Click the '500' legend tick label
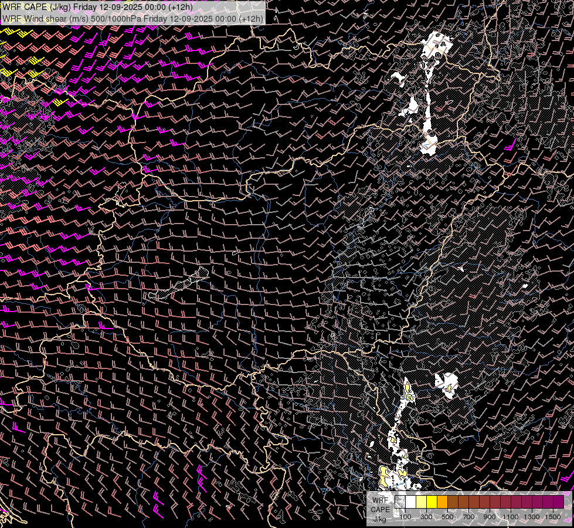The width and height of the screenshot is (574, 528). (x=447, y=517)
